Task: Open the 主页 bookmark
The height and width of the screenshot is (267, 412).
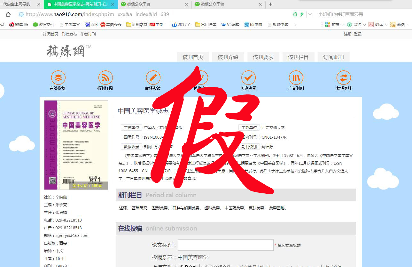Action: click(x=158, y=25)
